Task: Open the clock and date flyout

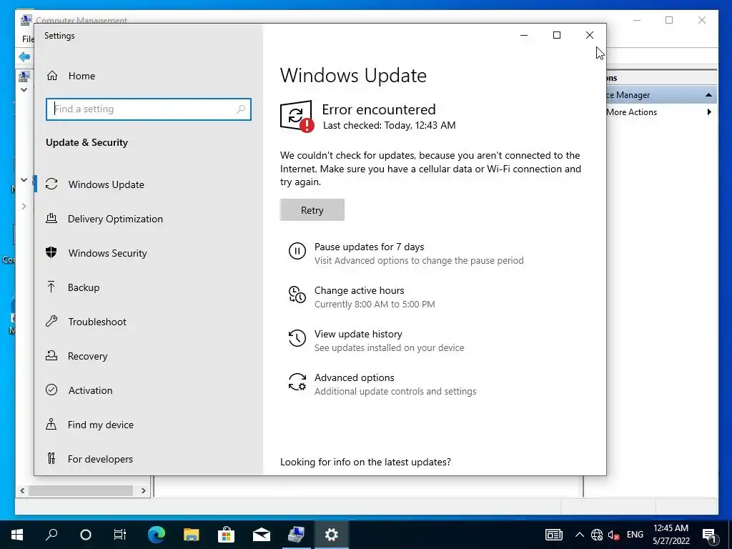Action: (671, 535)
